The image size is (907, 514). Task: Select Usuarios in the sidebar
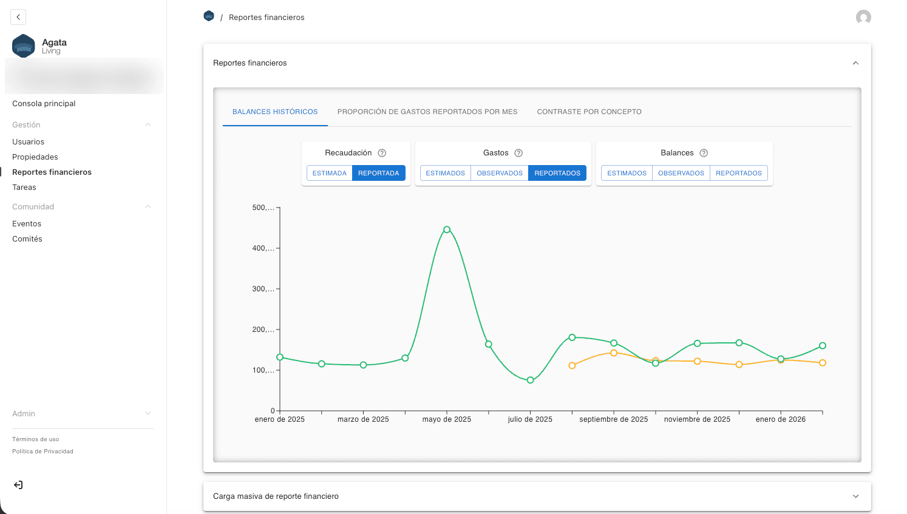27,141
